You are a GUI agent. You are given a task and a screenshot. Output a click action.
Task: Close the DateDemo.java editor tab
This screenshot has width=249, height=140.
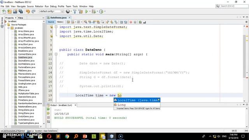tap(69, 17)
